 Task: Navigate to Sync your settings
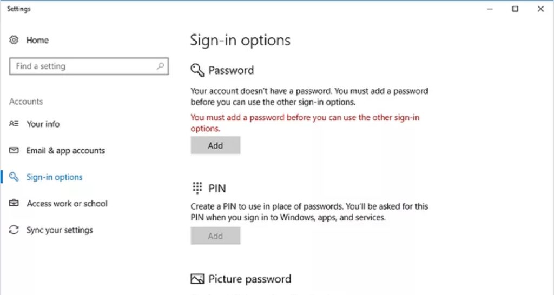(60, 230)
